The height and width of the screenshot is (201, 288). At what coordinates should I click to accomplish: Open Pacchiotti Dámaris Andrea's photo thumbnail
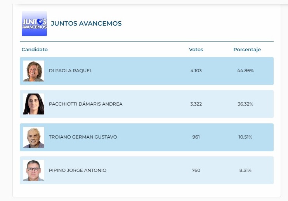(34, 104)
